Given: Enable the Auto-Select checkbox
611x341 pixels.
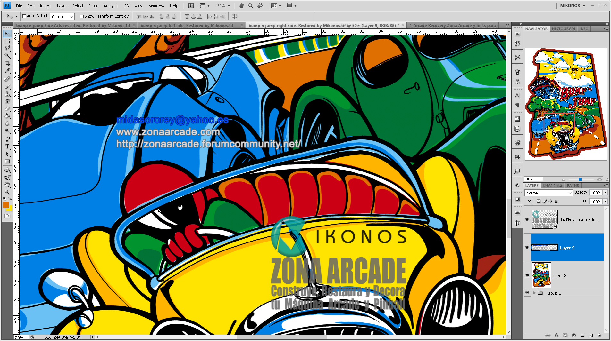Looking at the screenshot, I should pos(24,16).
